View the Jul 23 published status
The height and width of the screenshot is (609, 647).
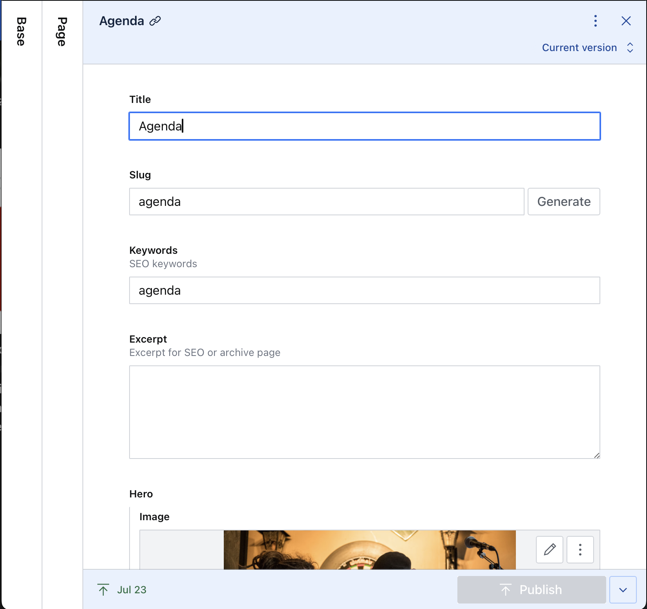[x=122, y=590]
